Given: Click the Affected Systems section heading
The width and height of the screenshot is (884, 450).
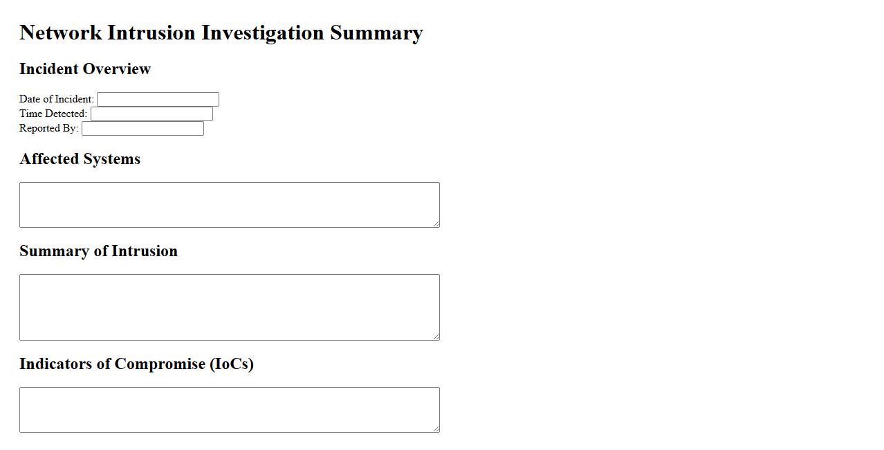Looking at the screenshot, I should tap(80, 159).
